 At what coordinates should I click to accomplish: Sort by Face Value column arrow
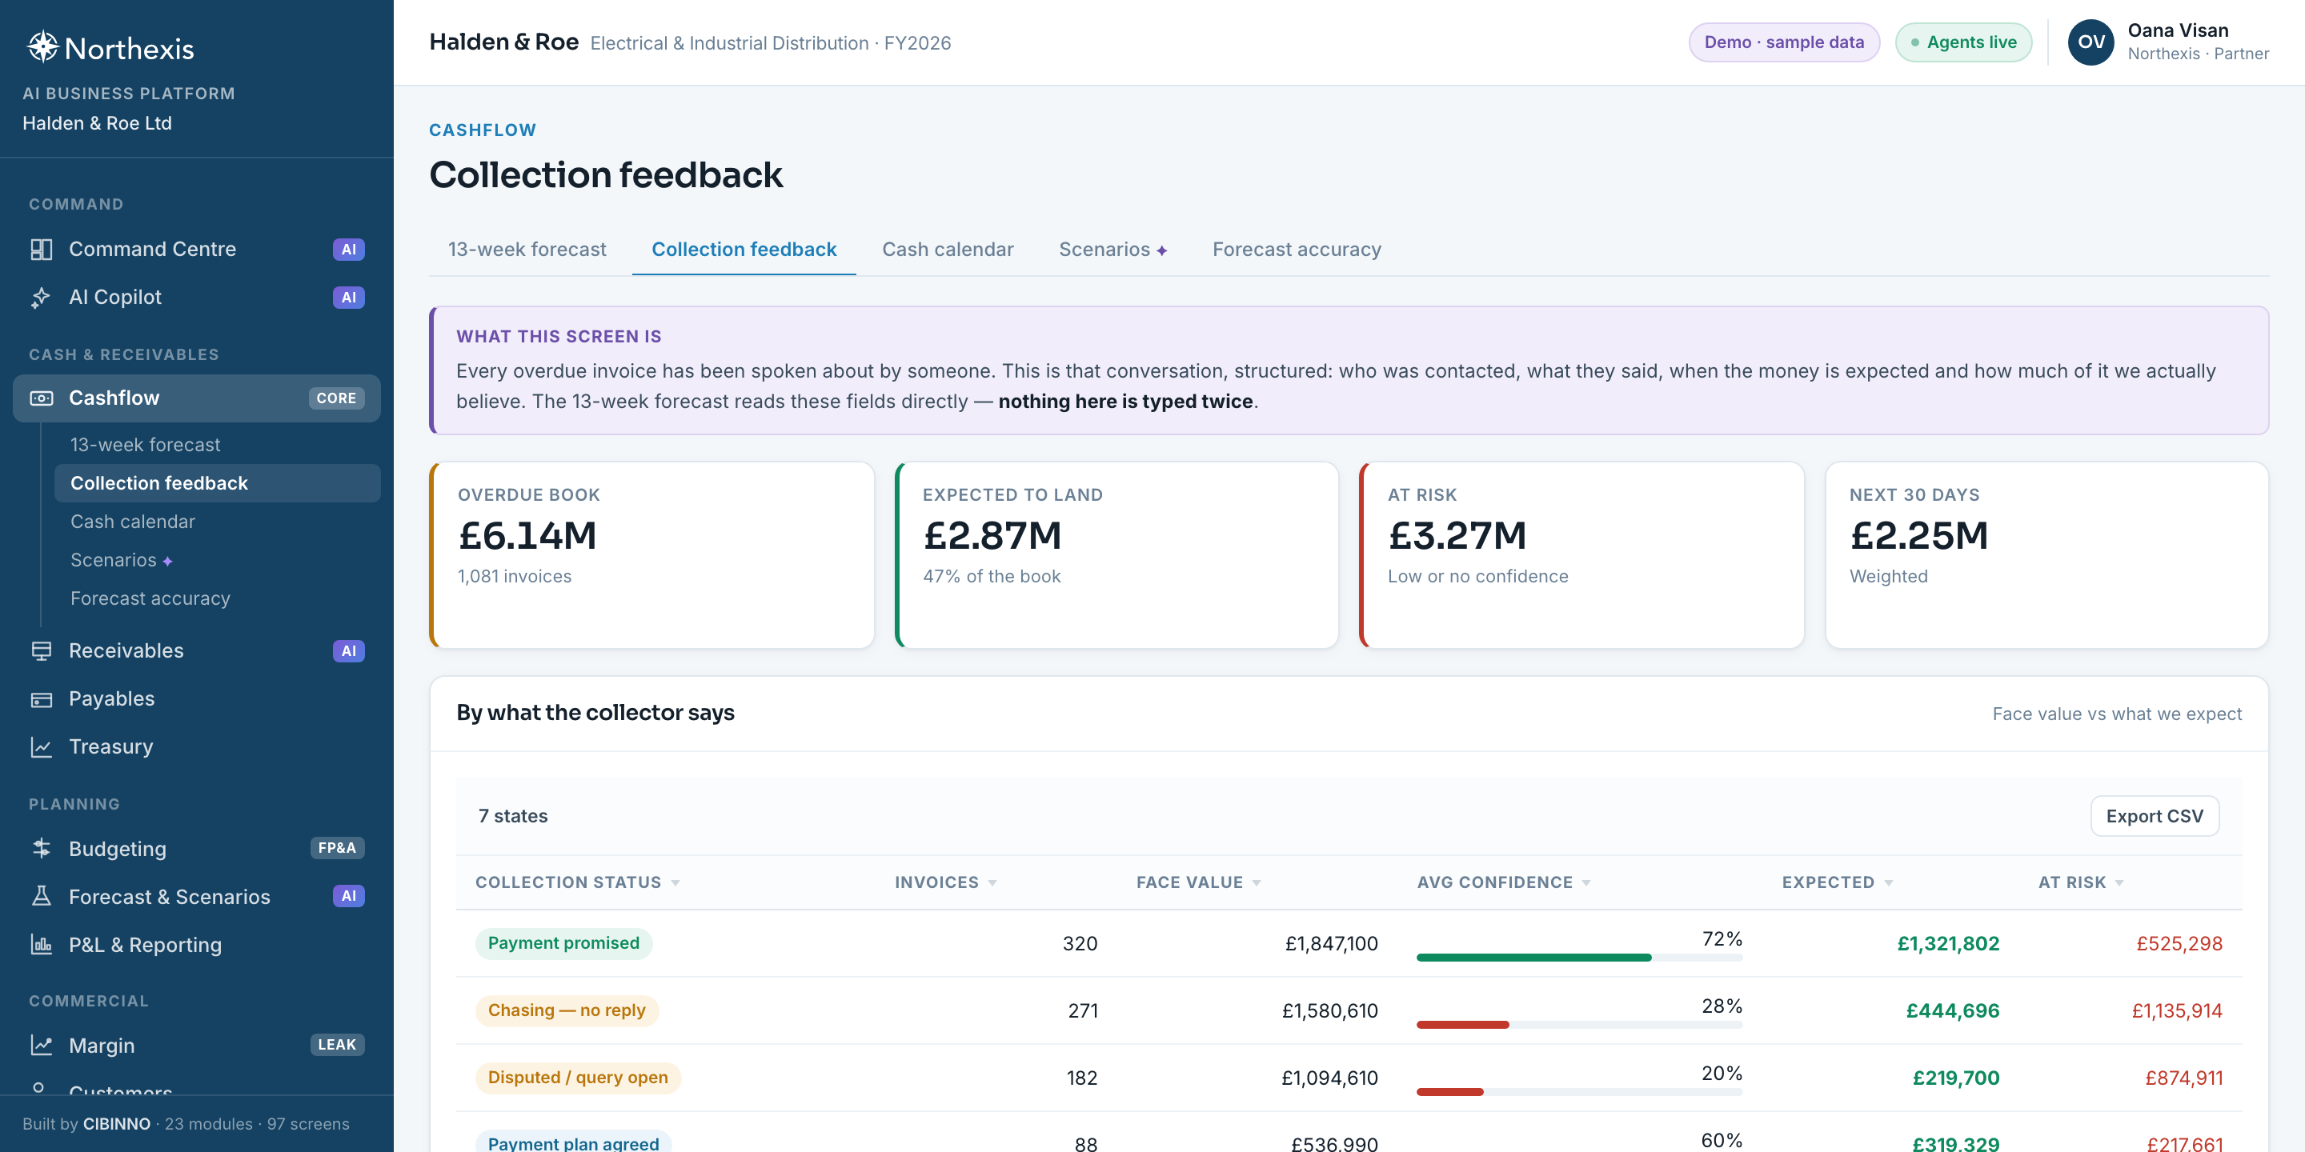[1257, 882]
